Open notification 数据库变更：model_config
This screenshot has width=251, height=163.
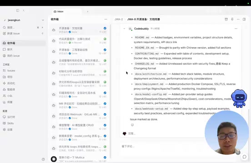[79, 138]
